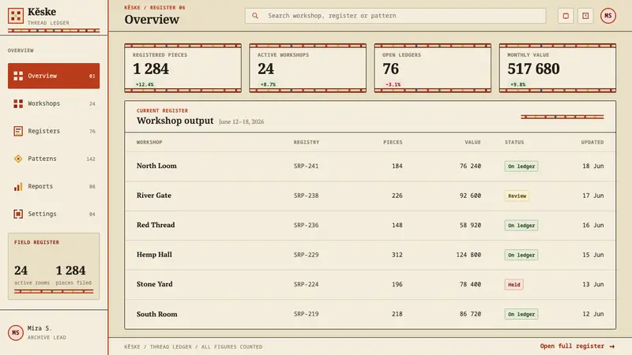Open the Reports section
The height and width of the screenshot is (355, 632).
click(54, 186)
